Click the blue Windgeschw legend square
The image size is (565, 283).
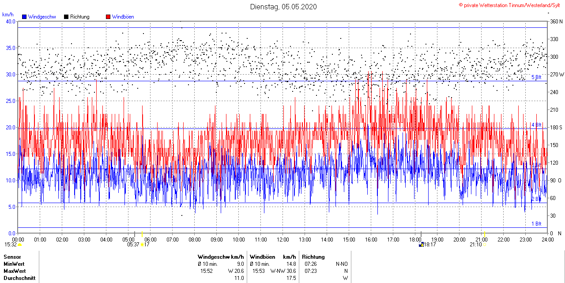click(24, 17)
